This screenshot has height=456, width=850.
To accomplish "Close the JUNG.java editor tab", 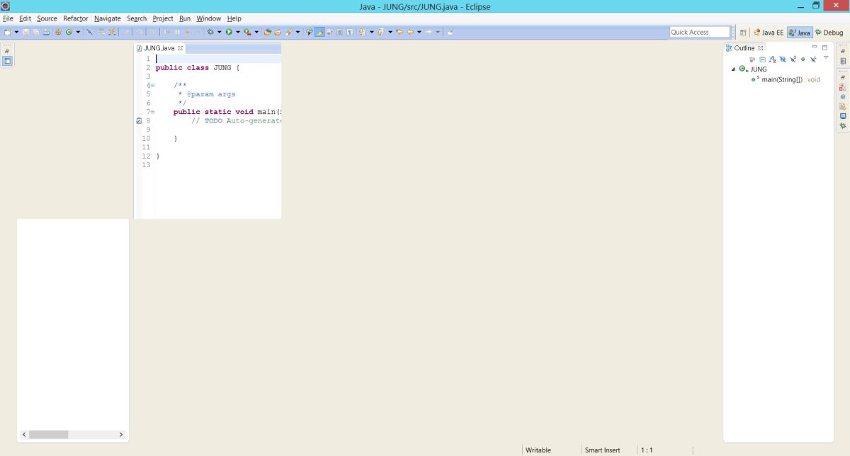I will pyautogui.click(x=180, y=48).
